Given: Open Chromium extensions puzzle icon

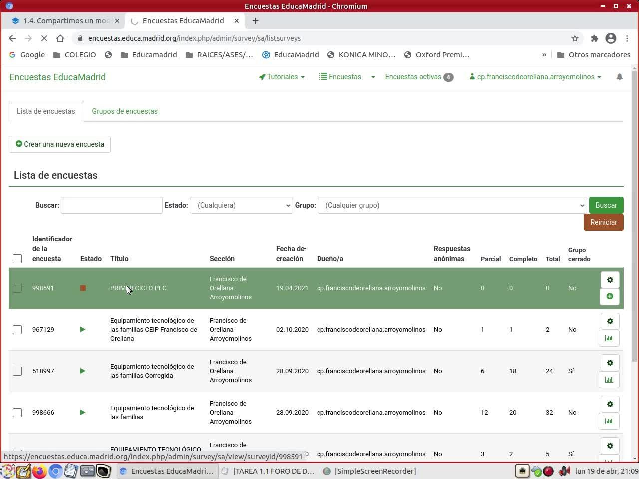Looking at the screenshot, I should 594,38.
